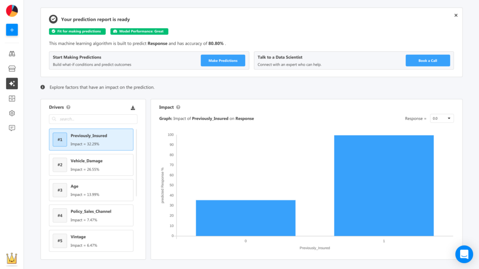Click the 80.80% accuracy value
Screen dimensions: 479x269
point(216,43)
